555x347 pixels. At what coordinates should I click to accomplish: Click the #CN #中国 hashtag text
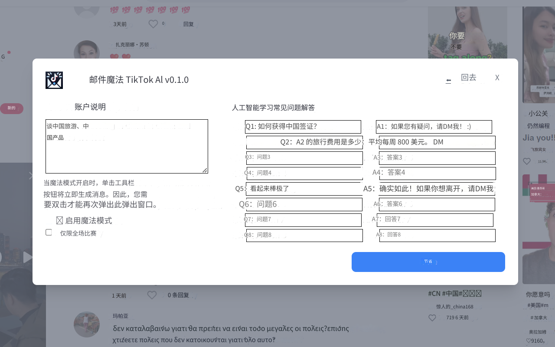pyautogui.click(x=455, y=294)
